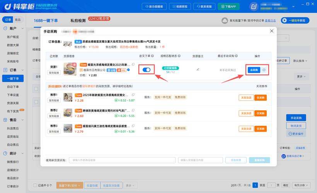Open the 默认排序 sort dropdown
The image size is (317, 193).
pyautogui.click(x=300, y=61)
